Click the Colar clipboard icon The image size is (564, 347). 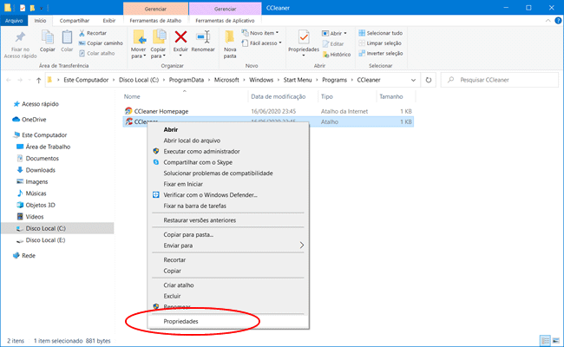click(x=68, y=41)
